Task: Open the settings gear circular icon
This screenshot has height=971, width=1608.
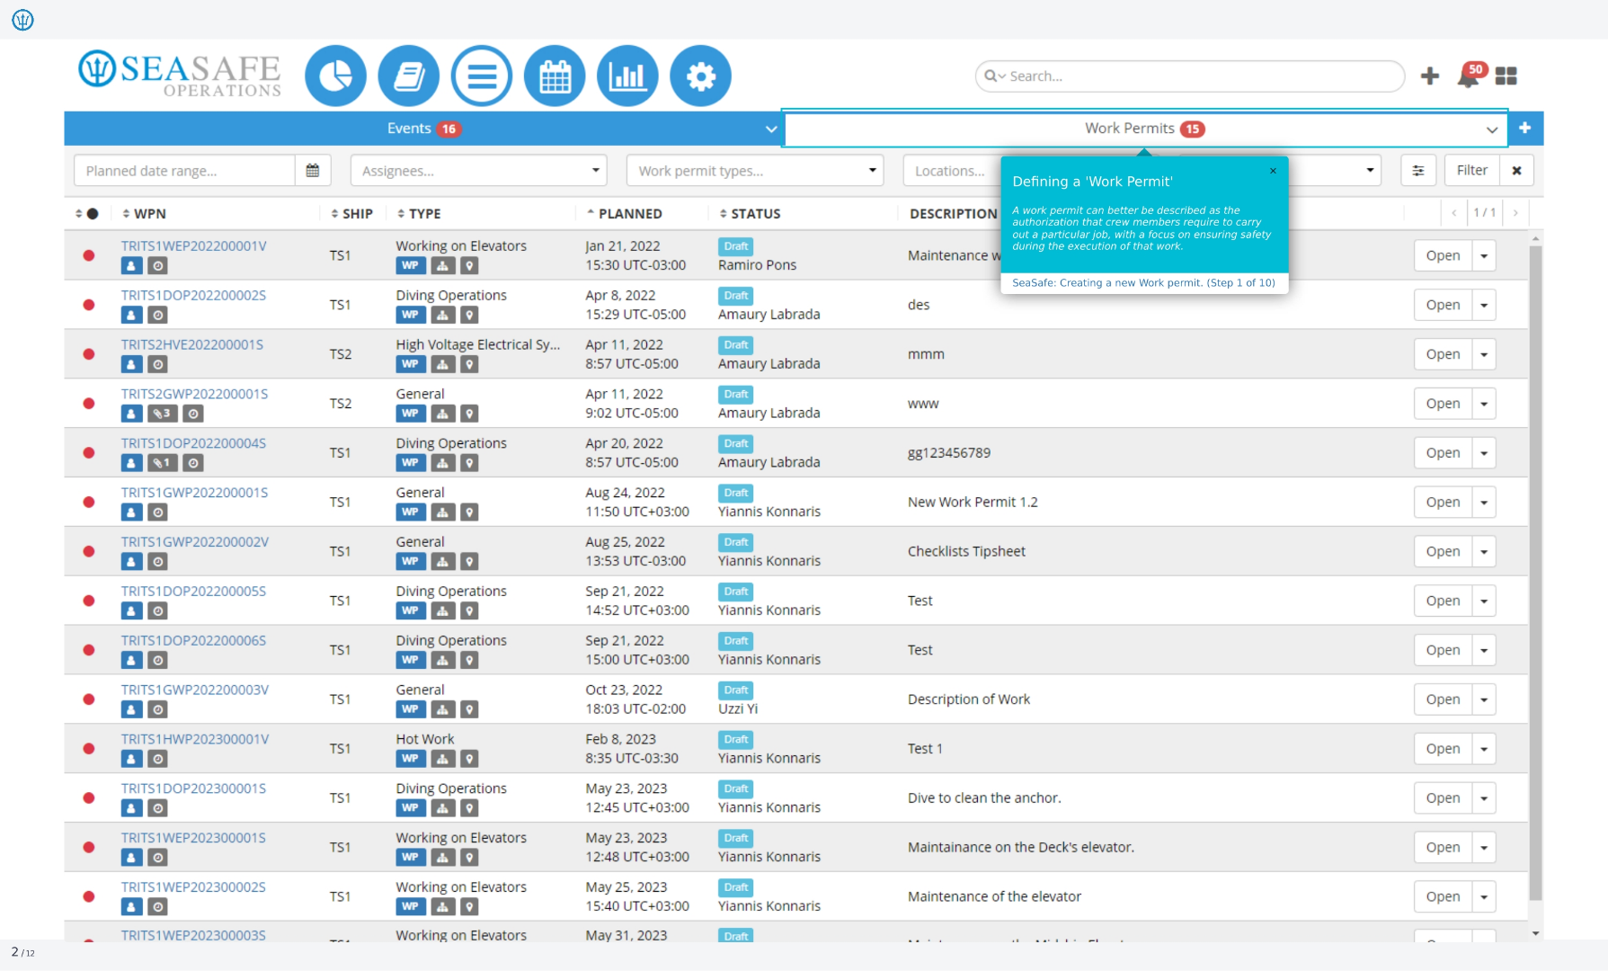Action: click(700, 76)
